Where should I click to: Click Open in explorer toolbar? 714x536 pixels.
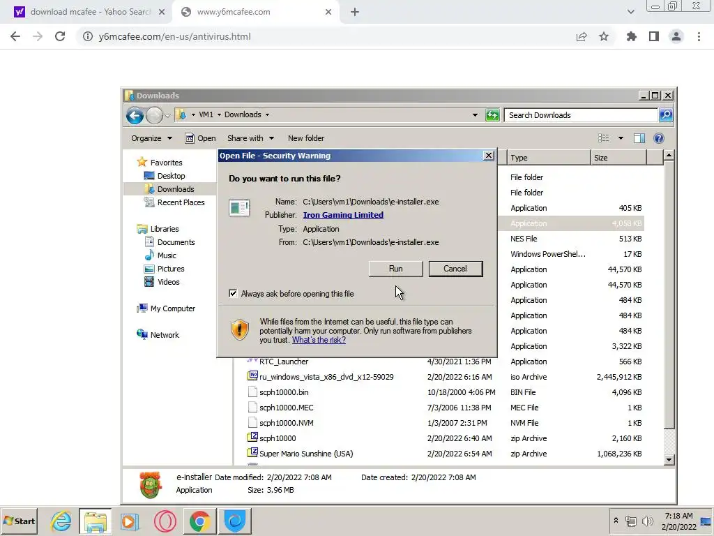click(200, 138)
